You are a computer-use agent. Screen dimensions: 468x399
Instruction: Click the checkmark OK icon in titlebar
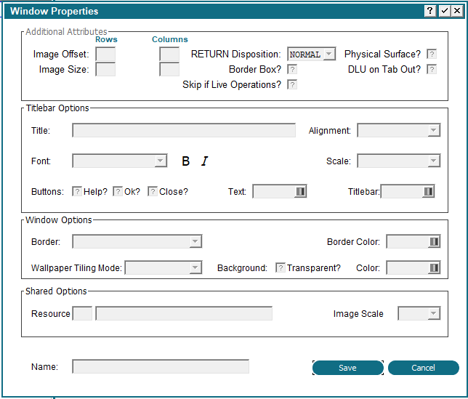[445, 11]
